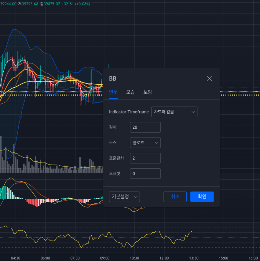The height and width of the screenshot is (261, 260).
Task: Click the 06:00 time axis label
Action: [x=45, y=258]
